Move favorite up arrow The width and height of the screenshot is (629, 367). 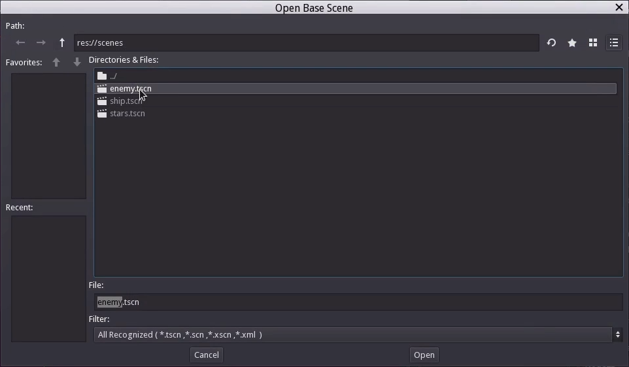(x=56, y=62)
